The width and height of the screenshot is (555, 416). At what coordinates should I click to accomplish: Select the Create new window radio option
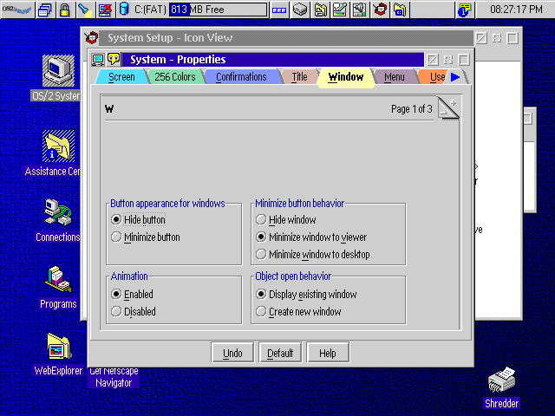click(x=261, y=312)
